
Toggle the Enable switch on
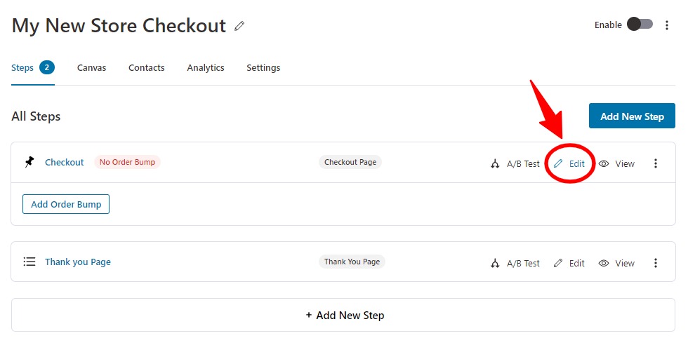[640, 24]
